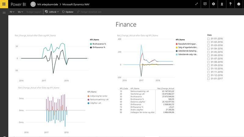Open the settings gear icon

[x=213, y=4]
